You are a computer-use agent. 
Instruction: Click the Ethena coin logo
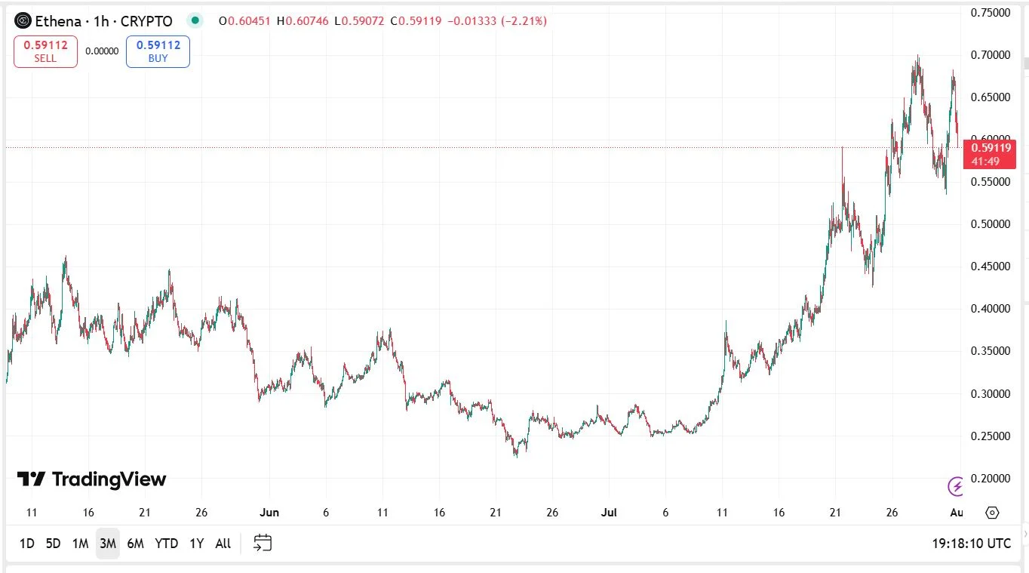(x=23, y=21)
